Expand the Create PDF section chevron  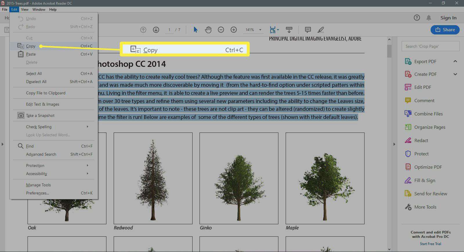click(455, 74)
